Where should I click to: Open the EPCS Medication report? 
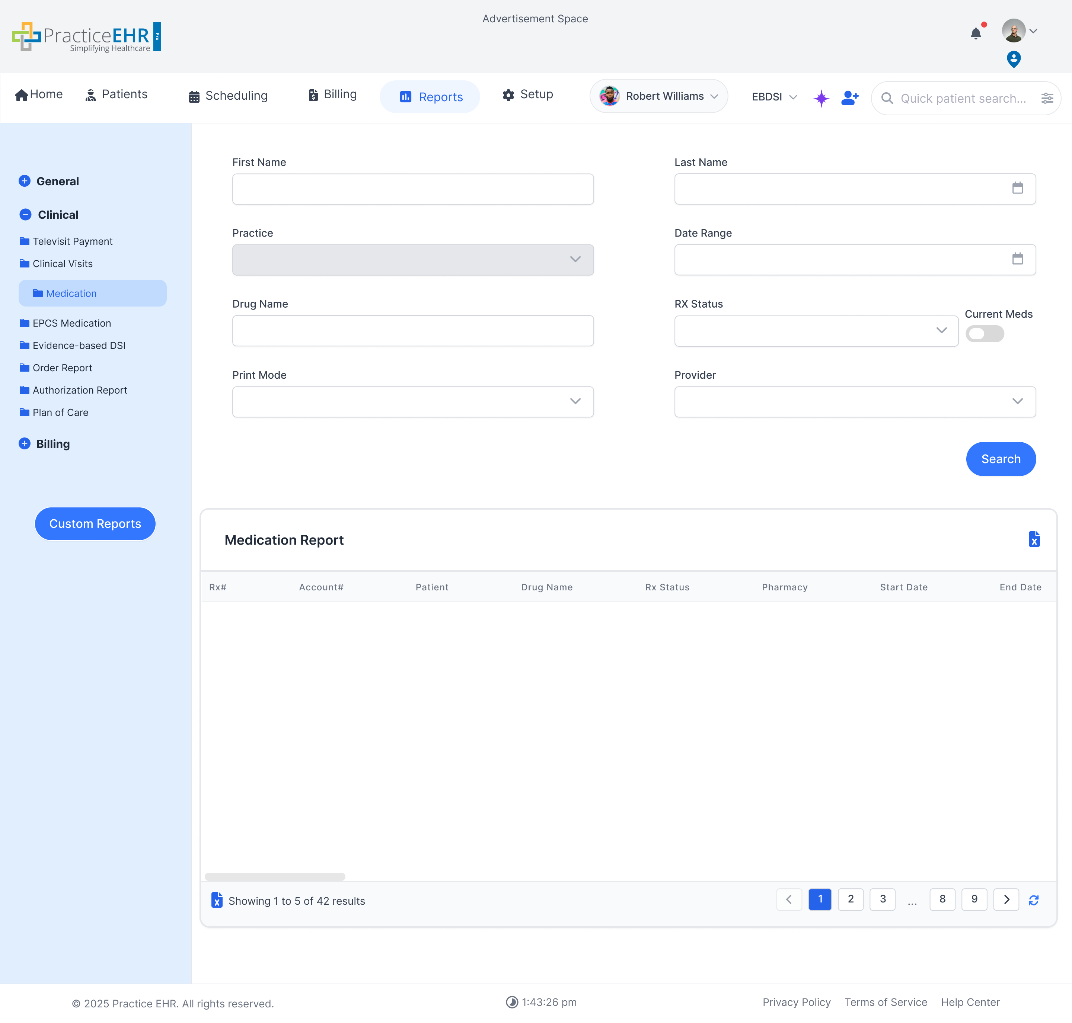pos(71,323)
